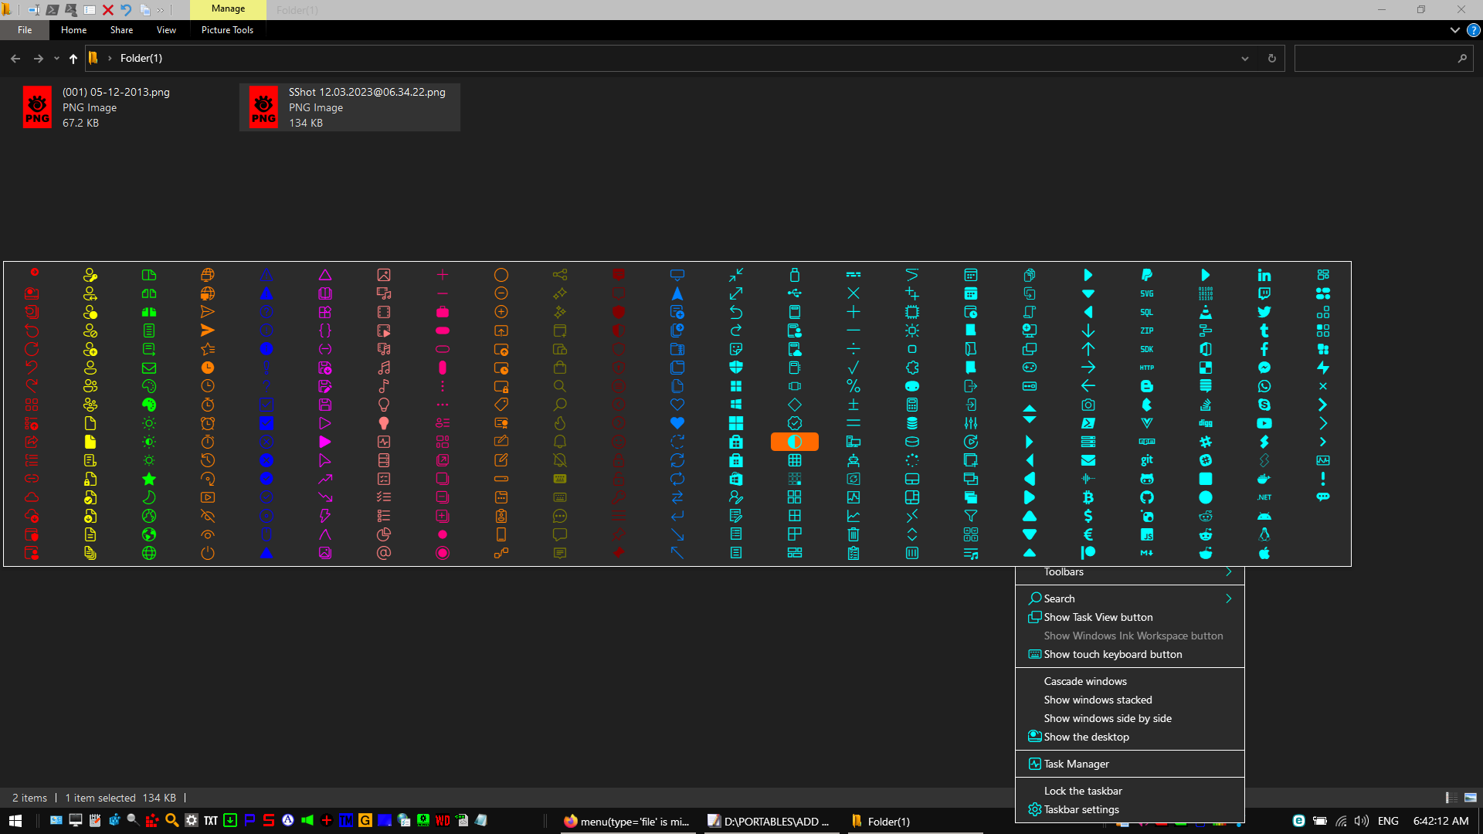Enable Show Task View button
This screenshot has width=1483, height=834.
coord(1098,617)
